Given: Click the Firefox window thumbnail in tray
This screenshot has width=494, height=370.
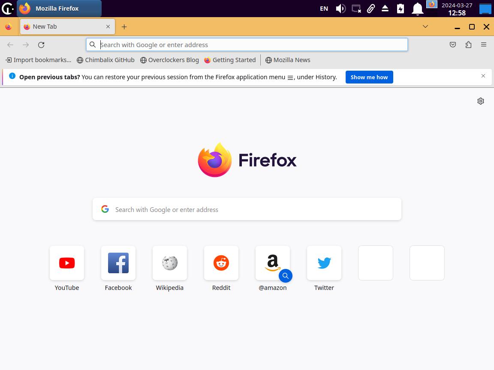Looking at the screenshot, I should point(432,4).
